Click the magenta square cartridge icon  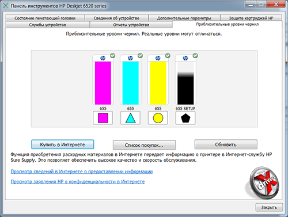[103, 118]
